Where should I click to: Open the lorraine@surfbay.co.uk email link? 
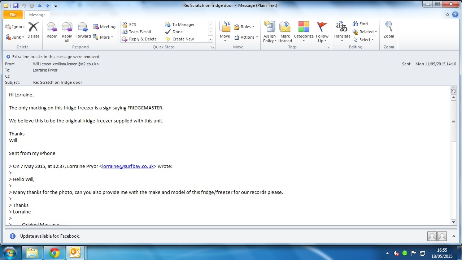click(128, 166)
